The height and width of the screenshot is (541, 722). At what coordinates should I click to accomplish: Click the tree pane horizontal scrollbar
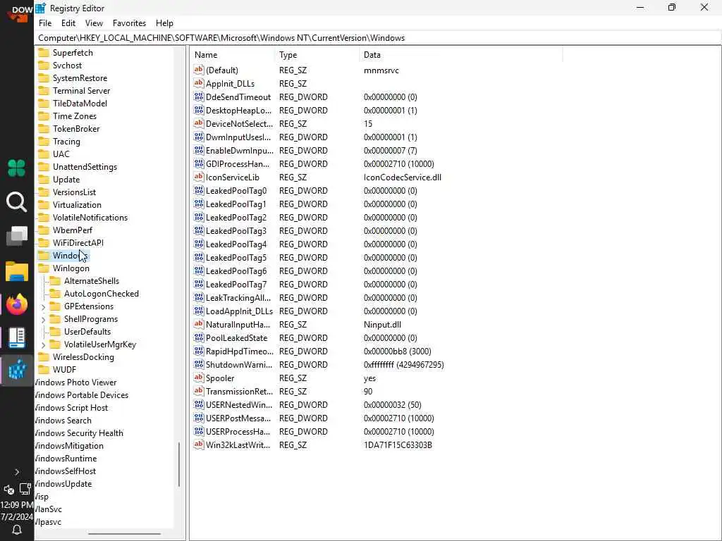click(124, 534)
